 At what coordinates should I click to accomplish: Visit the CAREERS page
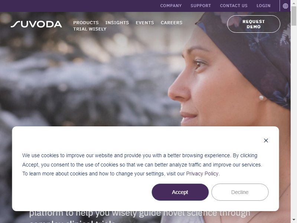(x=172, y=23)
